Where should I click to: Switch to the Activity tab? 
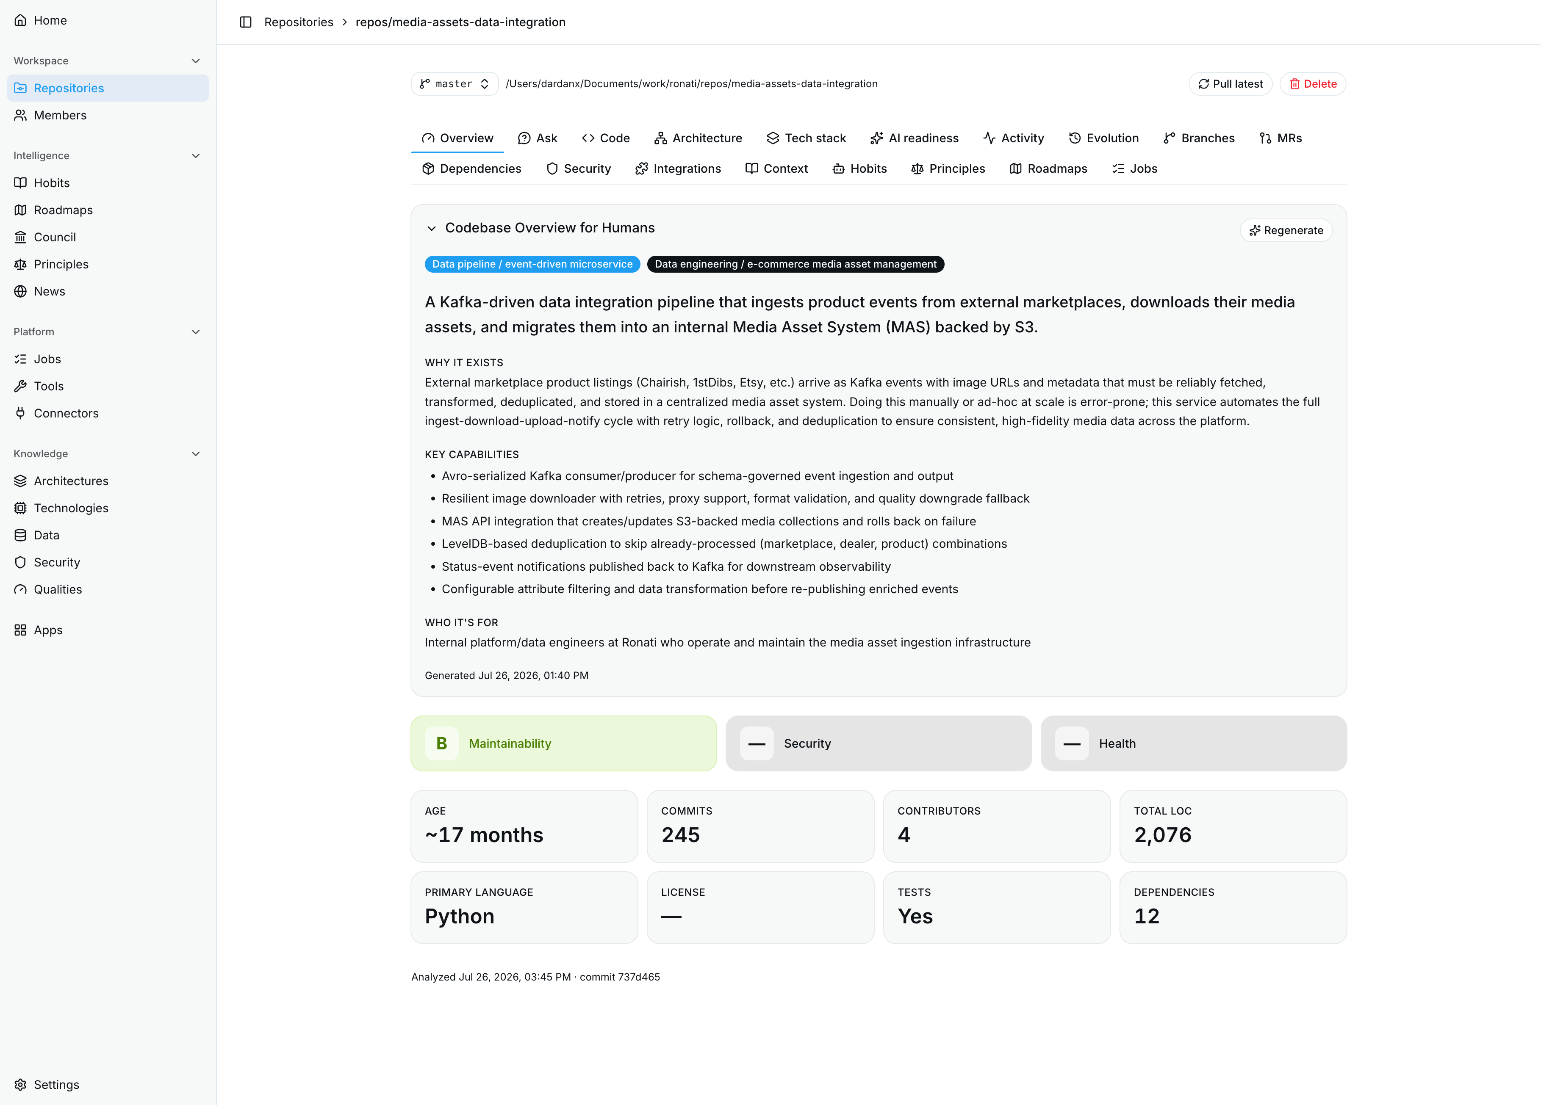(x=1013, y=138)
